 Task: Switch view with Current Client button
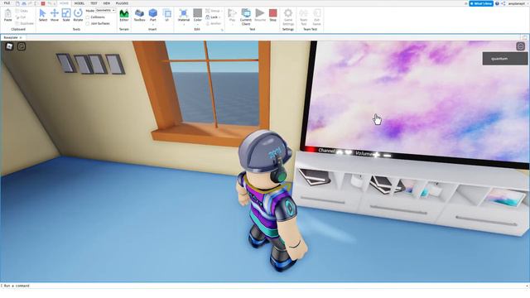pos(246,17)
